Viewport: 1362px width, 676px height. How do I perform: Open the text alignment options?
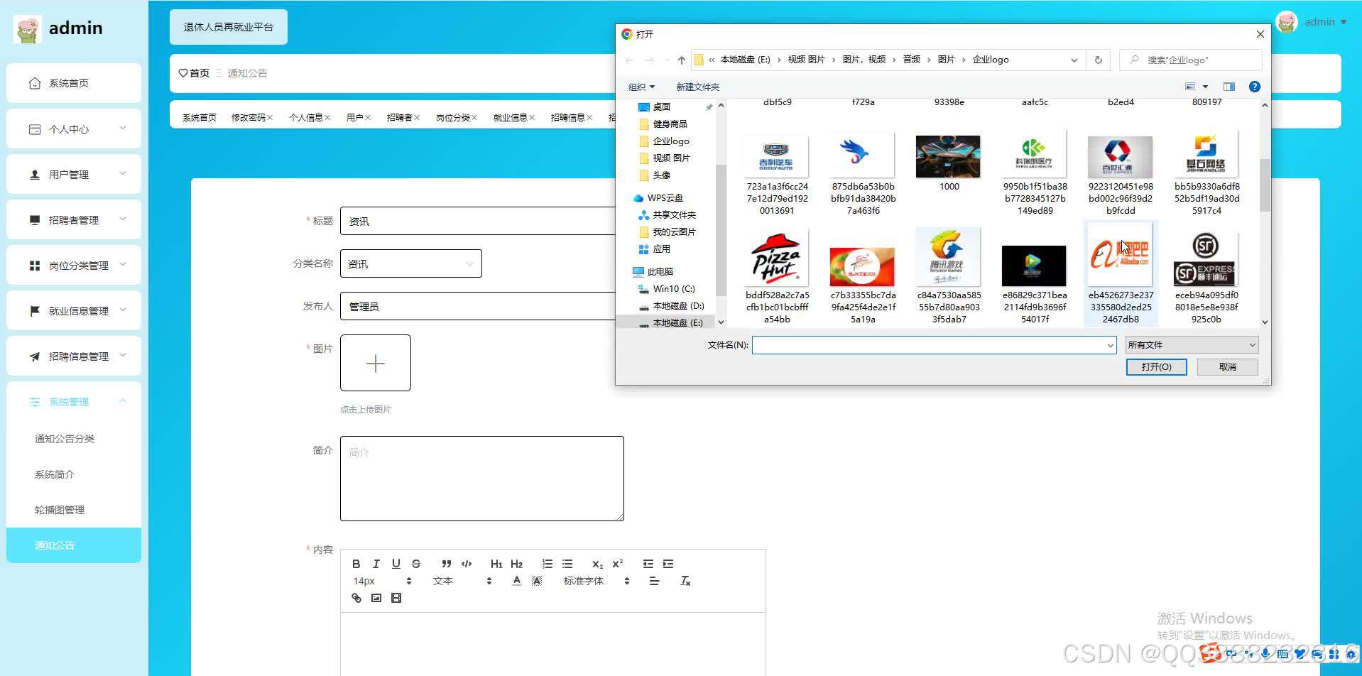[x=654, y=581]
